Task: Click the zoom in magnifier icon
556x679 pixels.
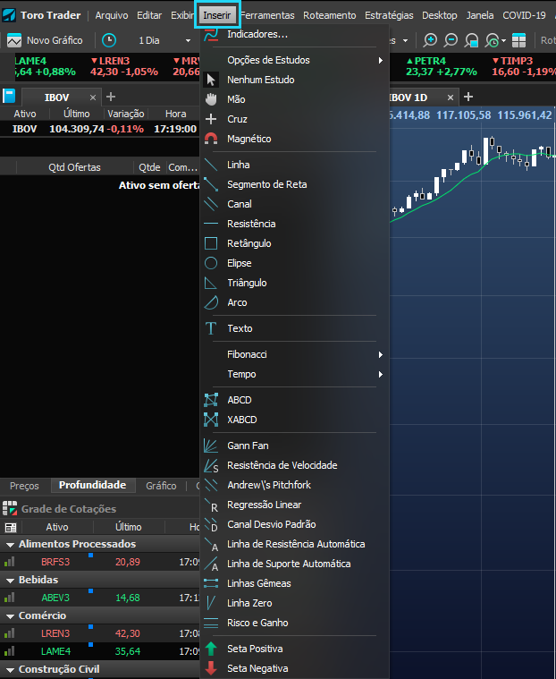Action: tap(430, 40)
